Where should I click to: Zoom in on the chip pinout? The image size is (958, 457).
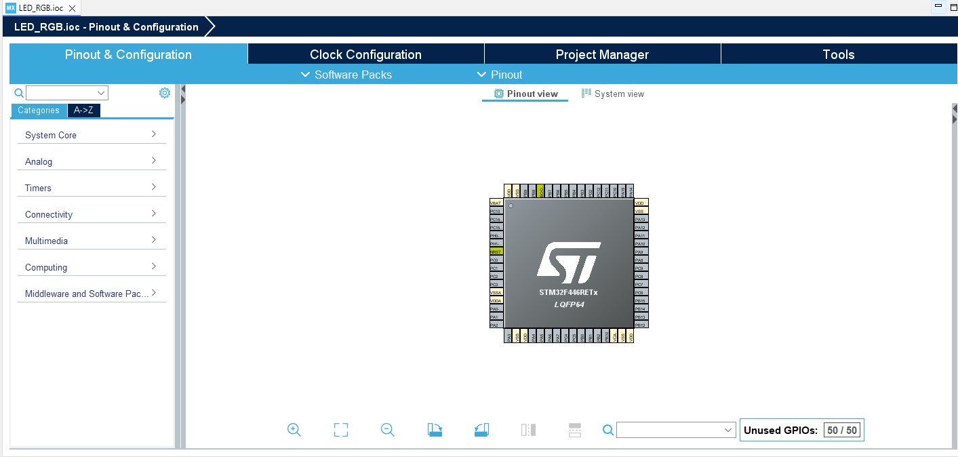tap(294, 429)
